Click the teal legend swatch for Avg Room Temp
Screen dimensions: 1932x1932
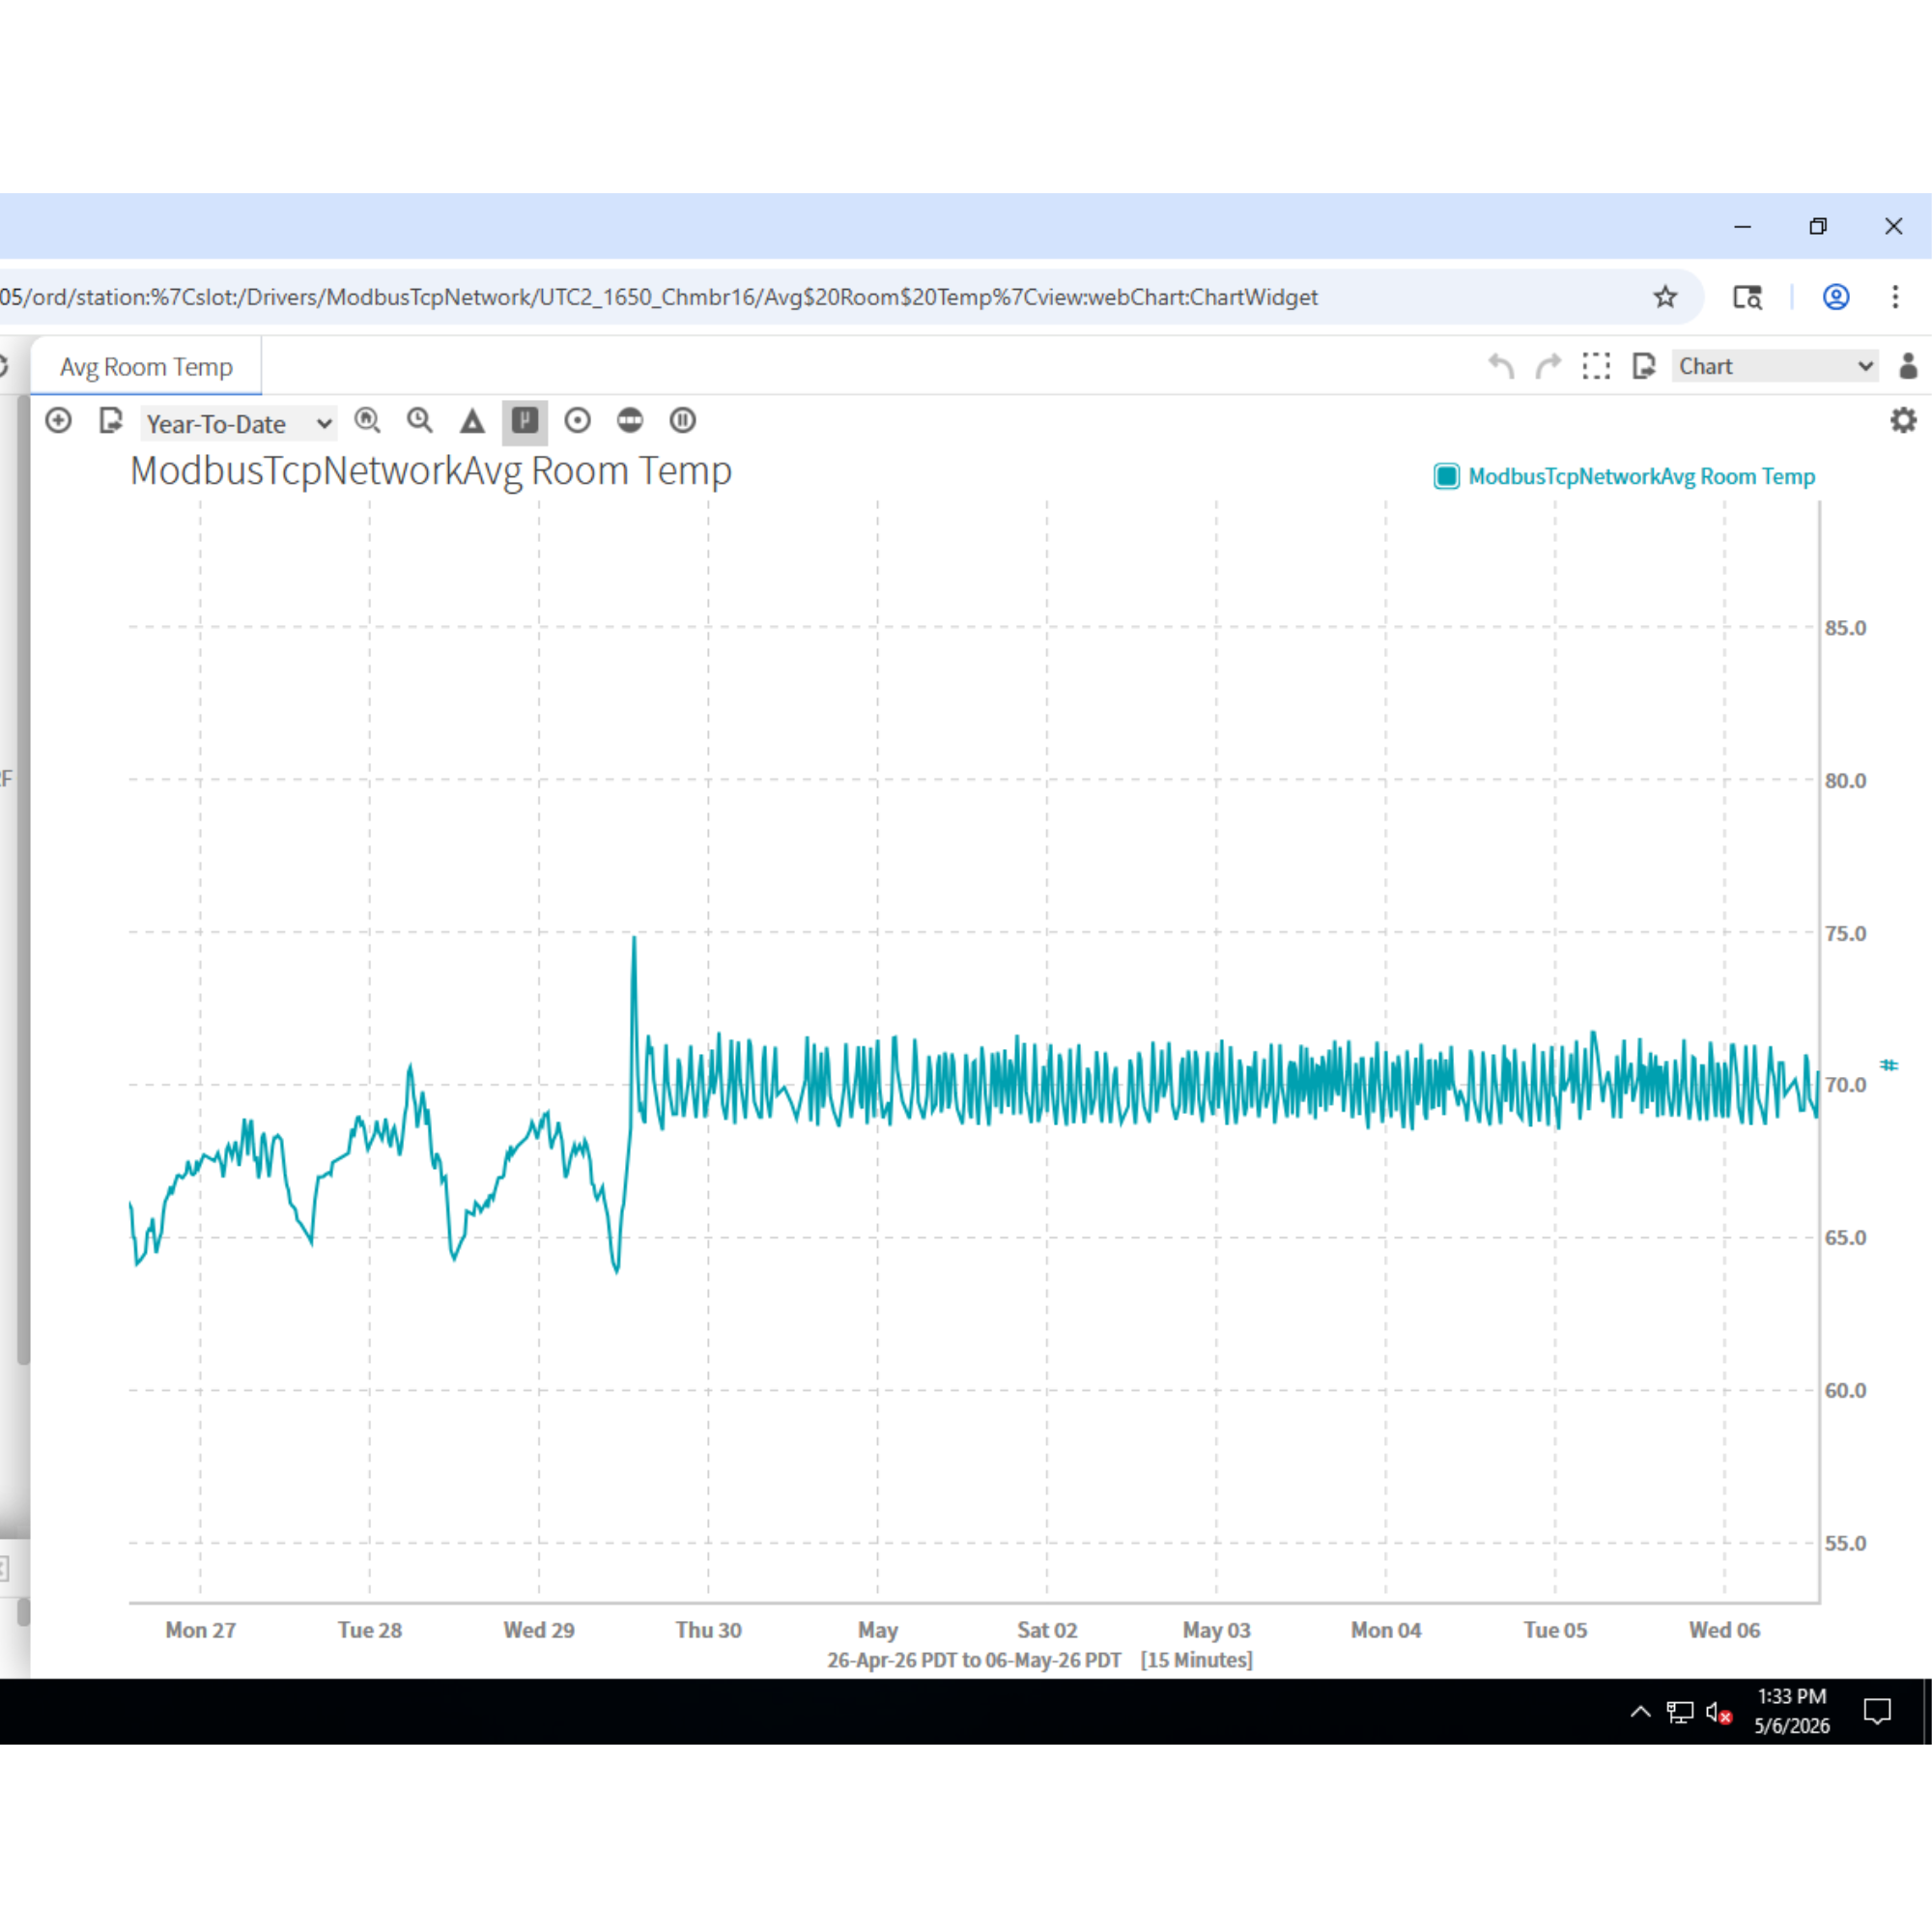click(x=1446, y=476)
